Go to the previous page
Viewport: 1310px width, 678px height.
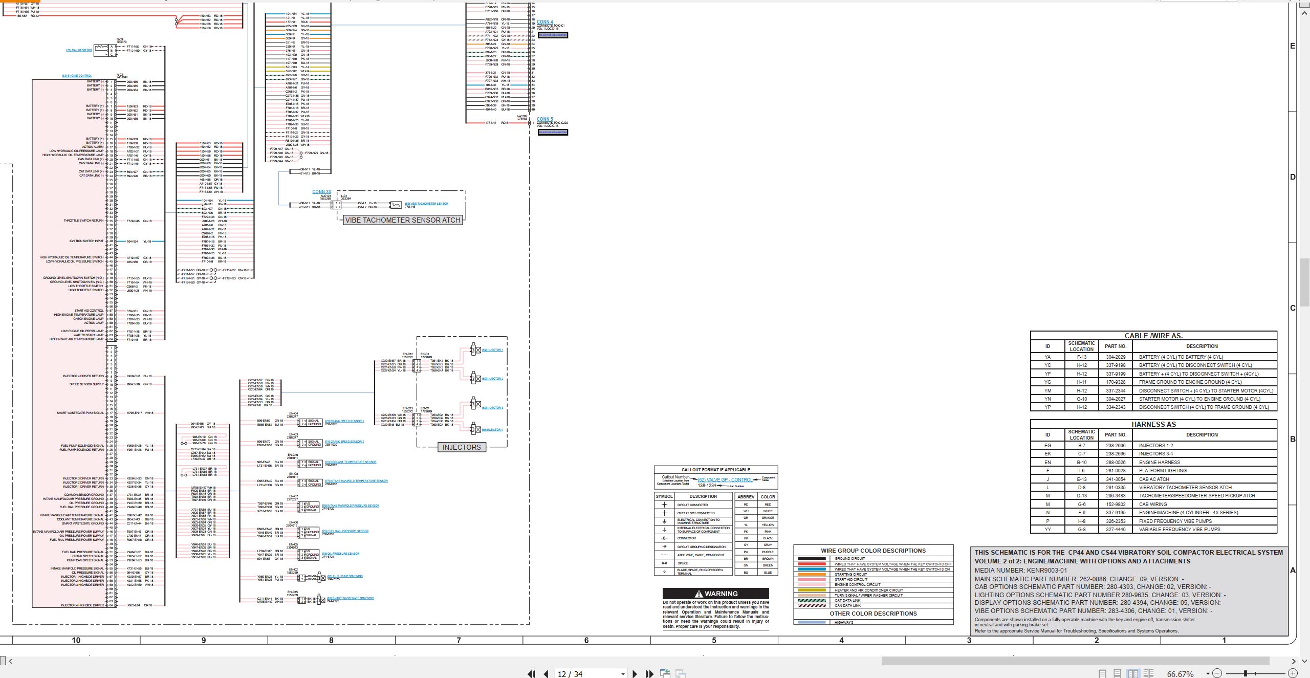click(x=547, y=674)
